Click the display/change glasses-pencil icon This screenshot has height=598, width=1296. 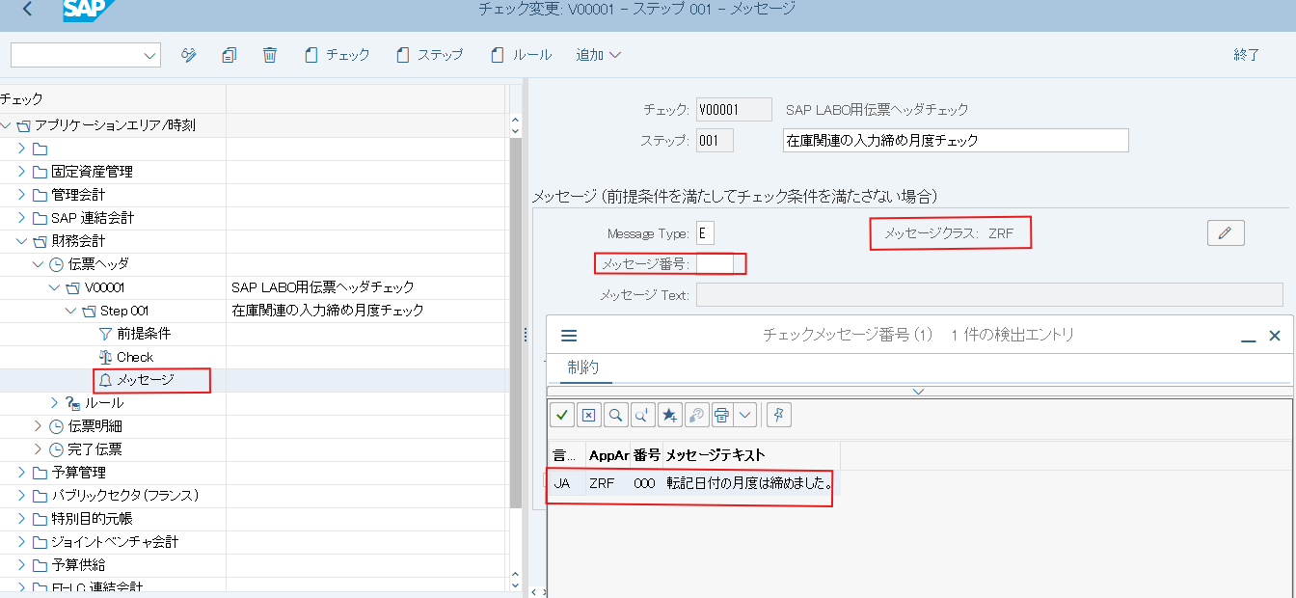(x=189, y=55)
